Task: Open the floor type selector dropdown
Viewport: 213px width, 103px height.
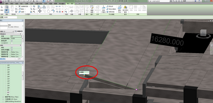Action: tap(23, 26)
